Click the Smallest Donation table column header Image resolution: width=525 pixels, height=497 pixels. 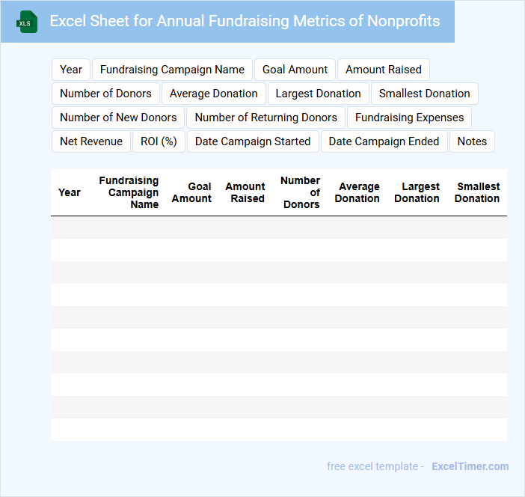(477, 192)
